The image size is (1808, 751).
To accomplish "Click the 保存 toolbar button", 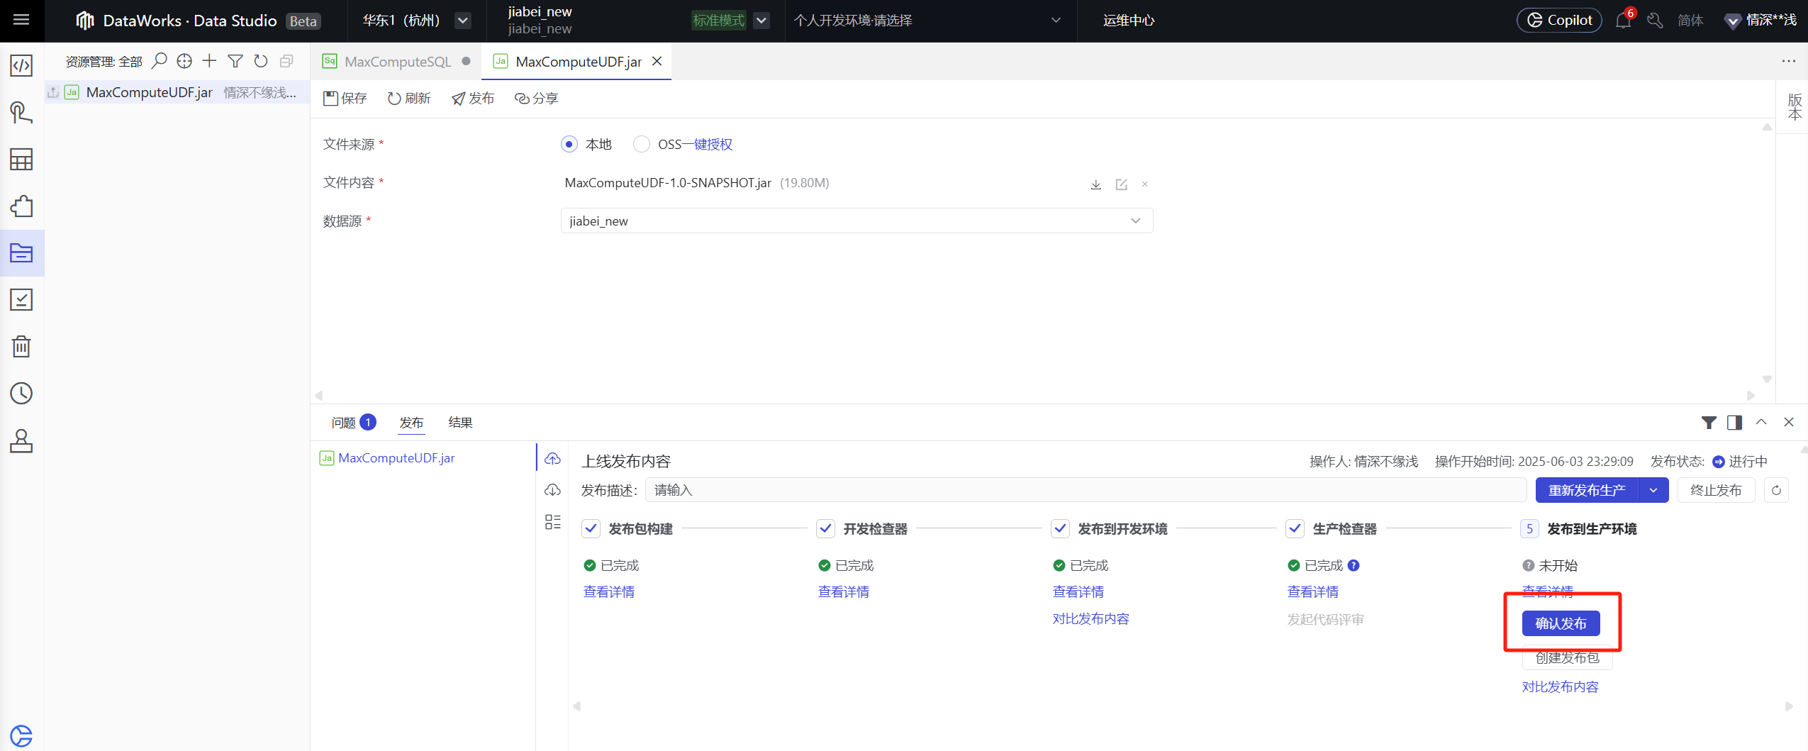I will coord(345,98).
